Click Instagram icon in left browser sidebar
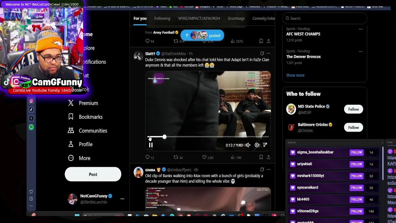The height and width of the screenshot is (223, 396). click(x=31, y=101)
